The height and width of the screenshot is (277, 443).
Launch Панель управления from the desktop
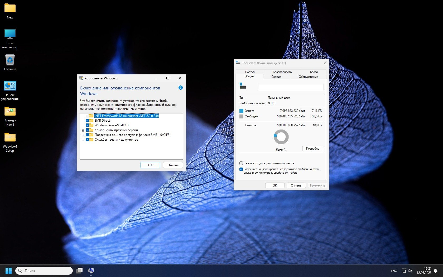(x=10, y=85)
